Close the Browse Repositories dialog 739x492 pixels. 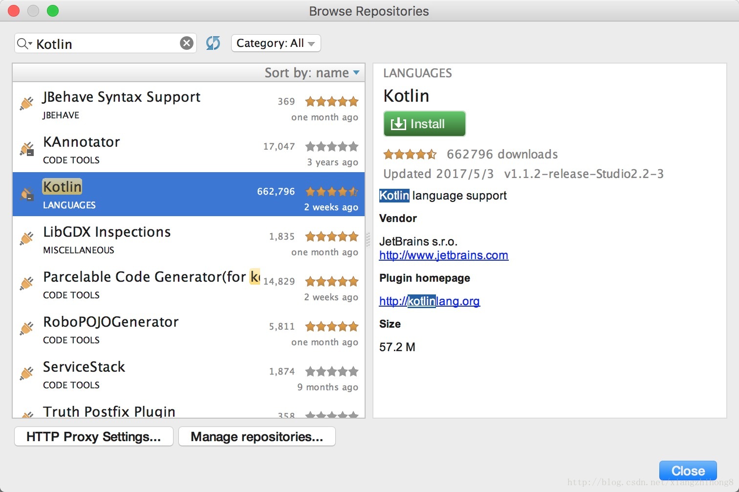(x=688, y=470)
